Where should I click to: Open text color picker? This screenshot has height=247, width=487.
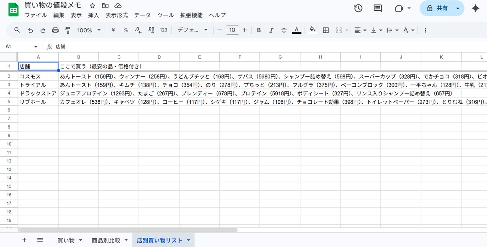click(297, 30)
